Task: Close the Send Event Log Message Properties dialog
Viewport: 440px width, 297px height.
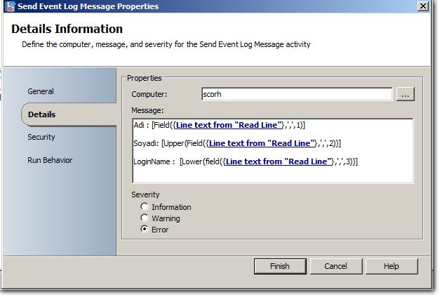Action: coord(423,6)
